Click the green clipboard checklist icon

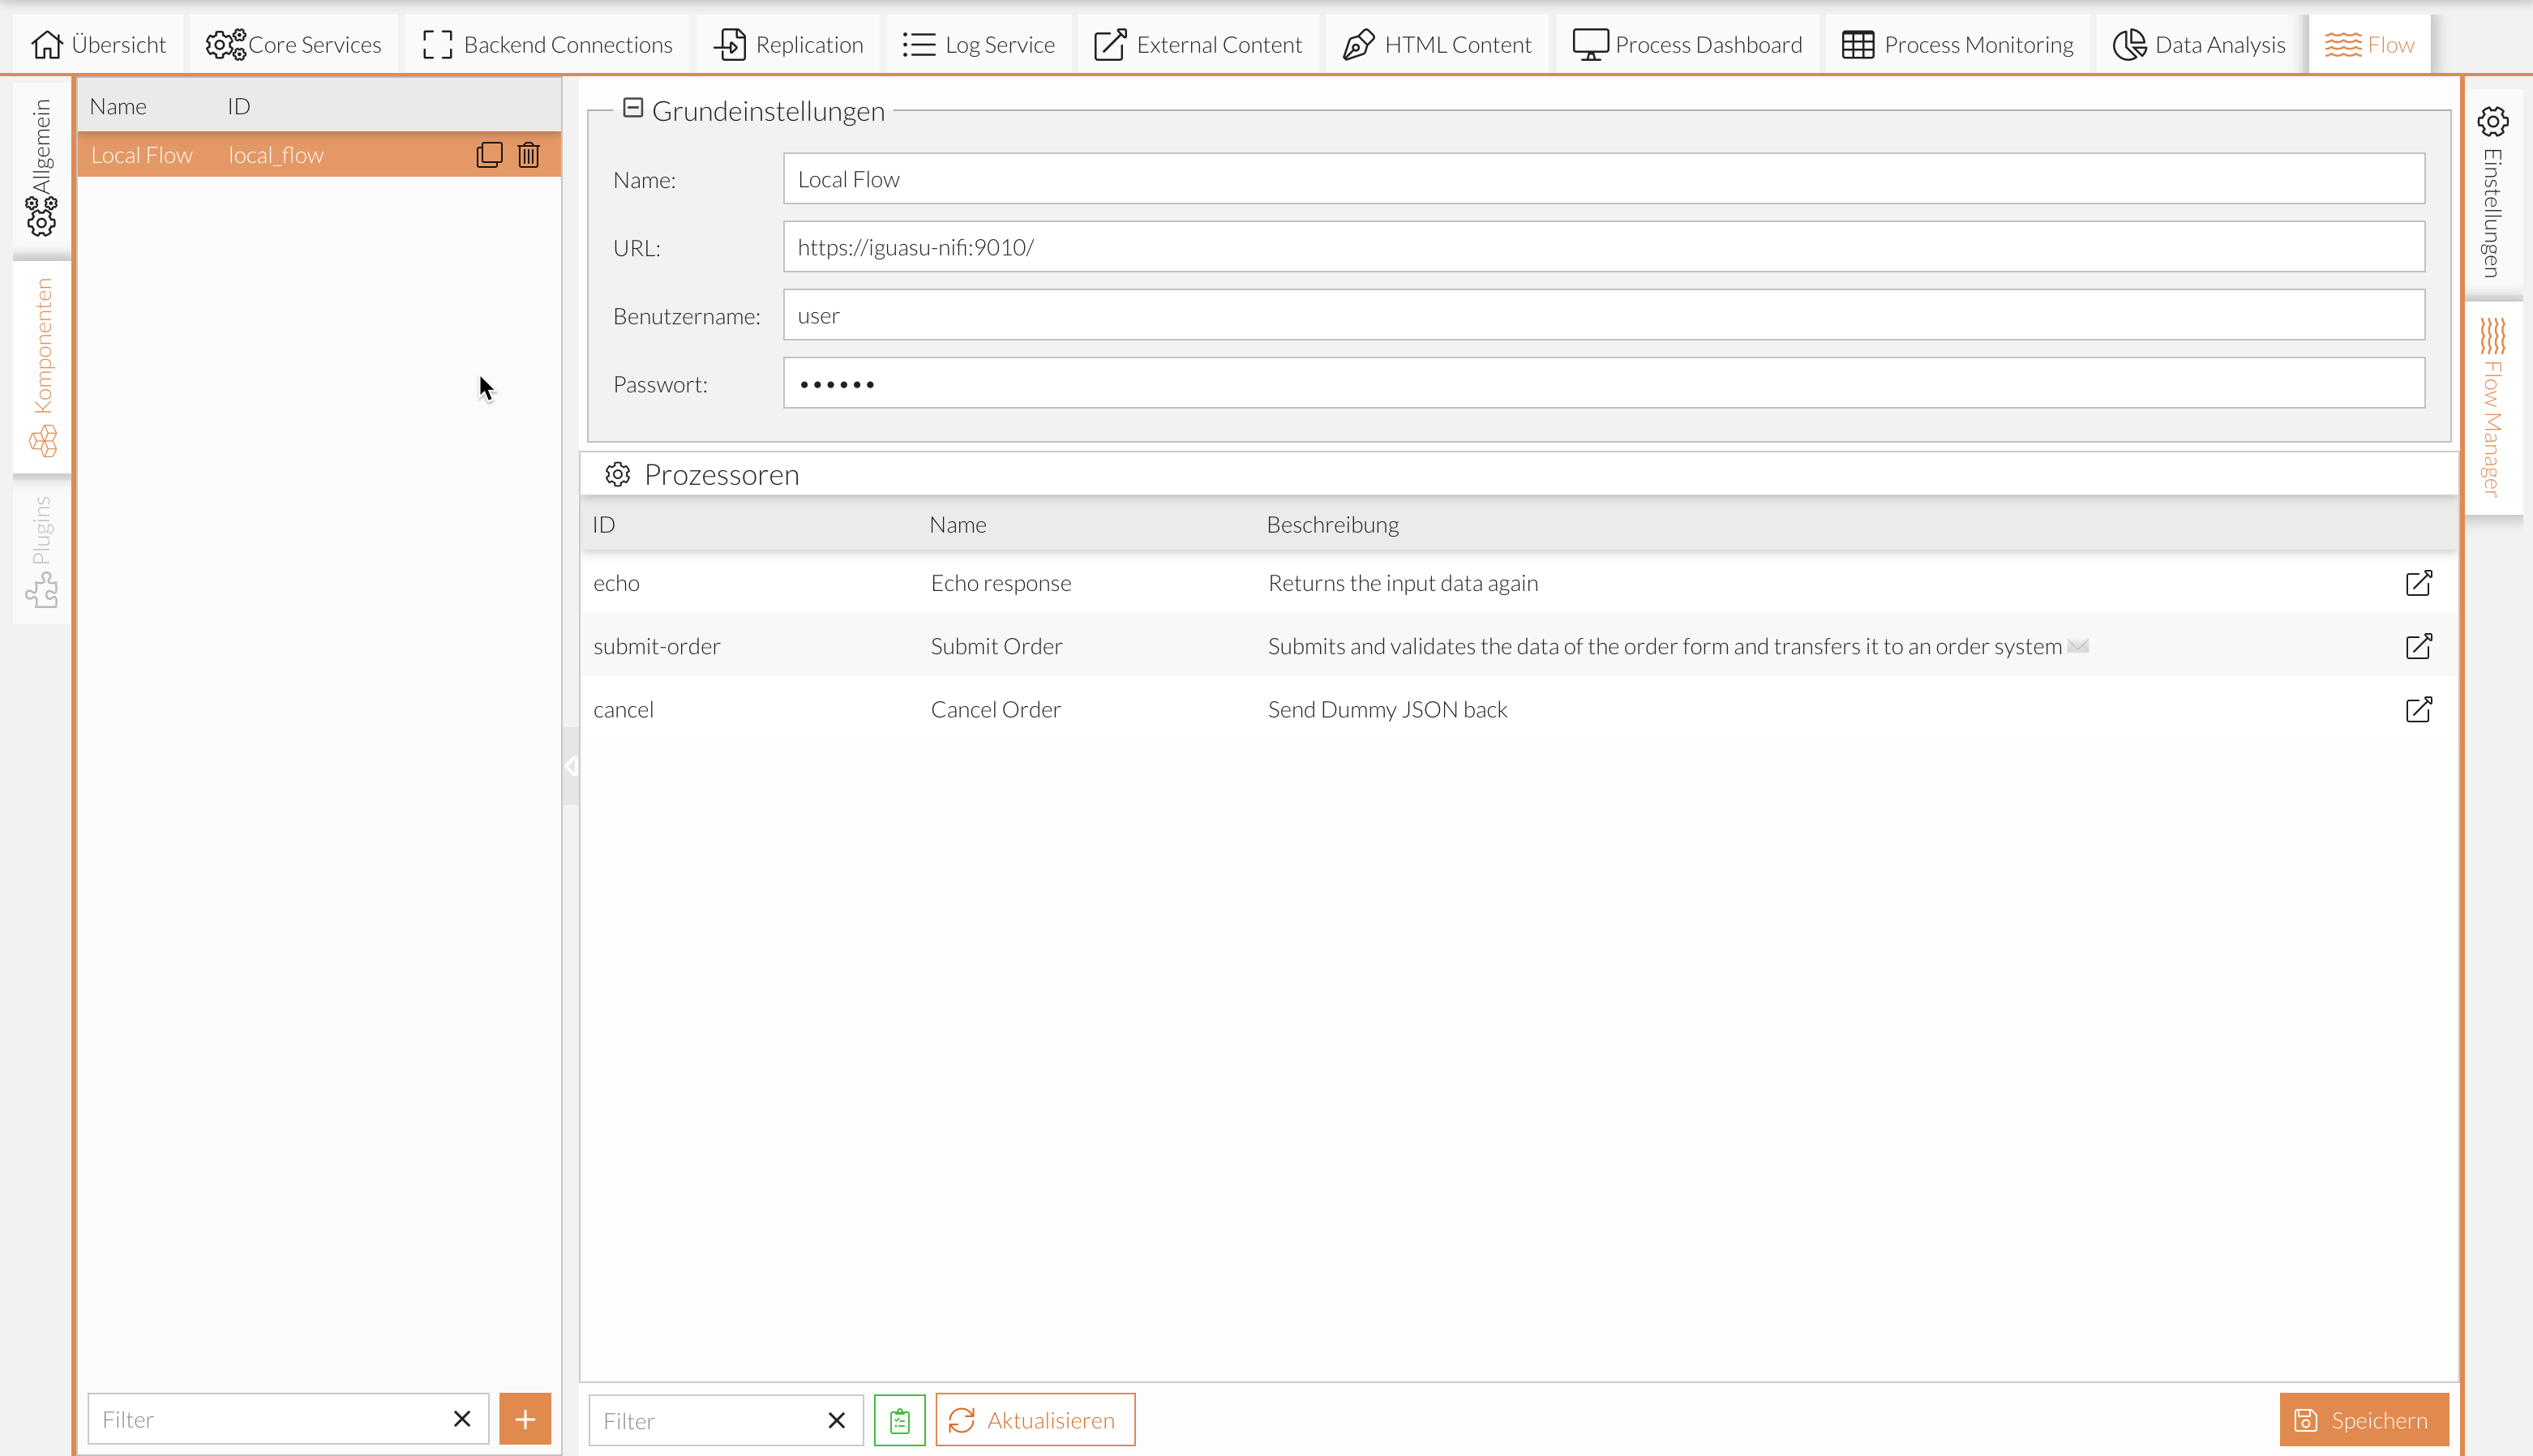899,1420
